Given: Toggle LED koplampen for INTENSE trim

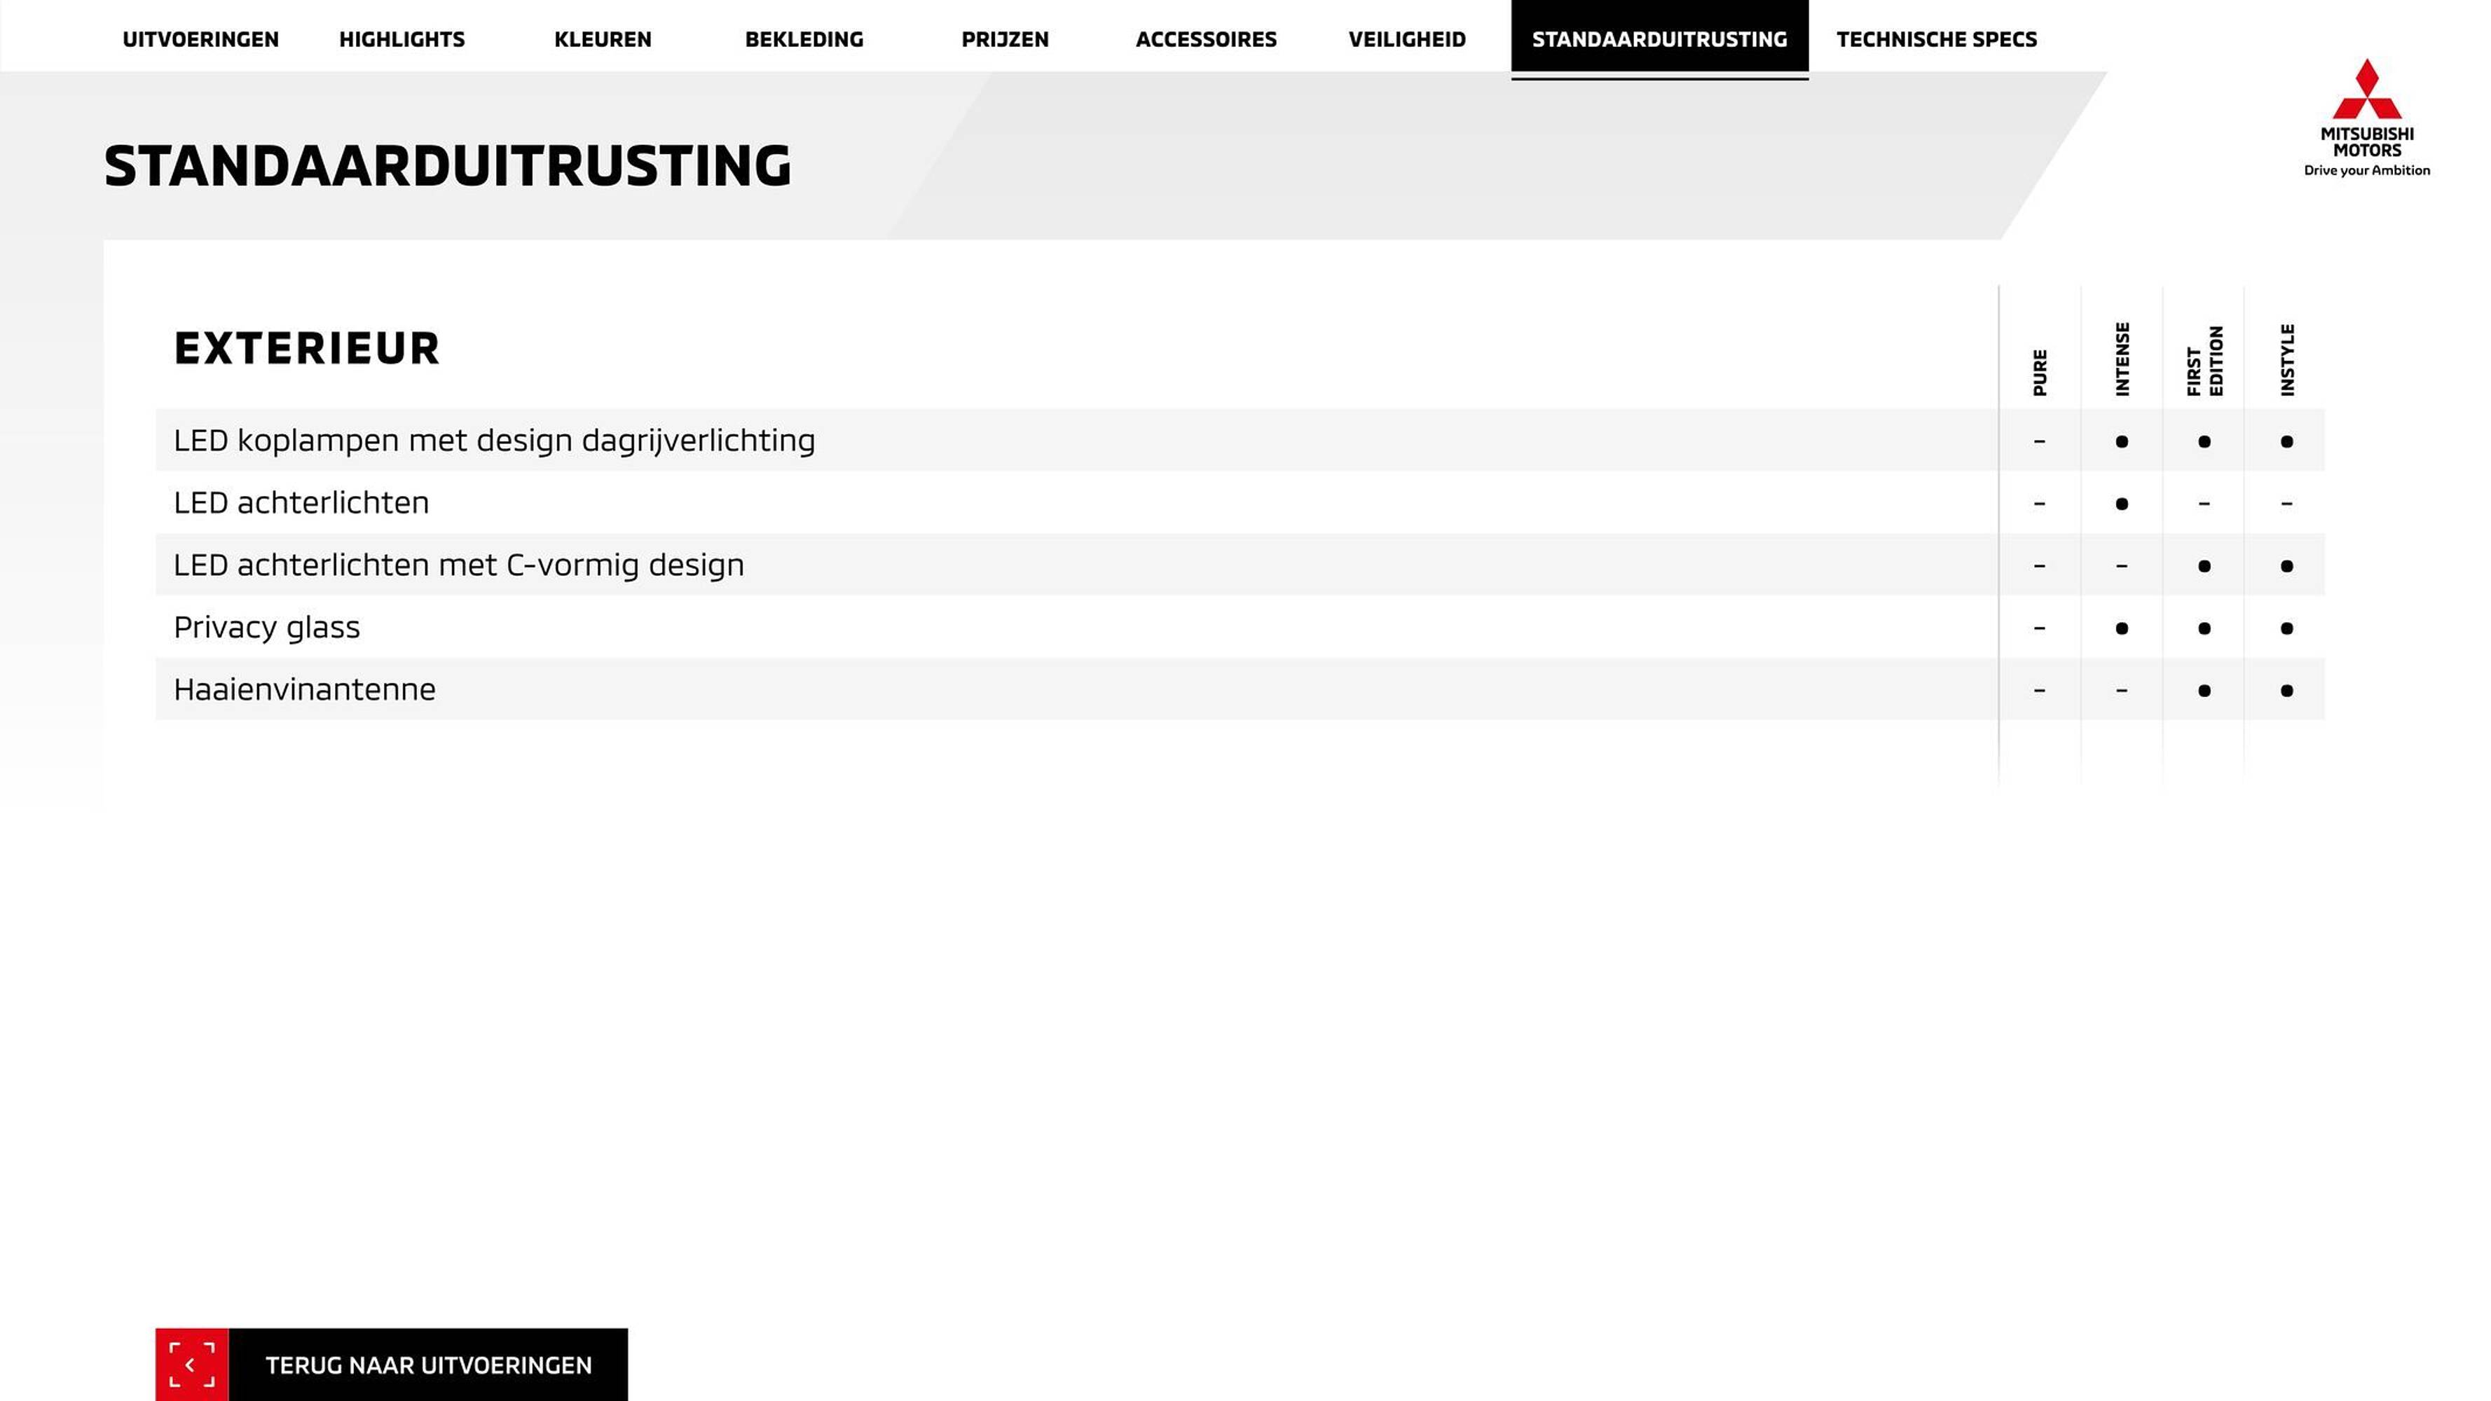Looking at the screenshot, I should pyautogui.click(x=2122, y=440).
